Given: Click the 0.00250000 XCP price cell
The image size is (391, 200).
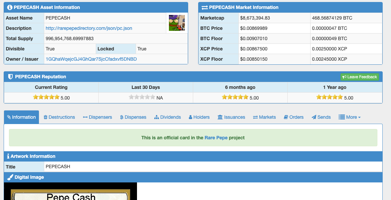Looking at the screenshot, I should point(346,49).
